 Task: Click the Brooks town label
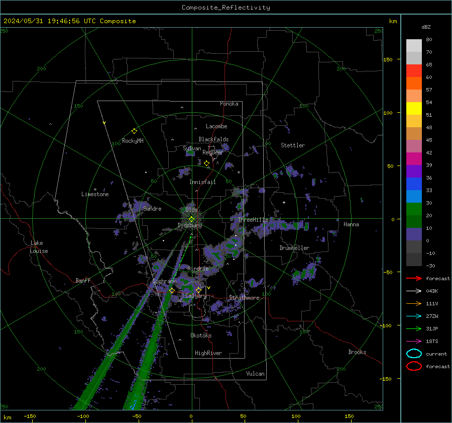pos(357,352)
